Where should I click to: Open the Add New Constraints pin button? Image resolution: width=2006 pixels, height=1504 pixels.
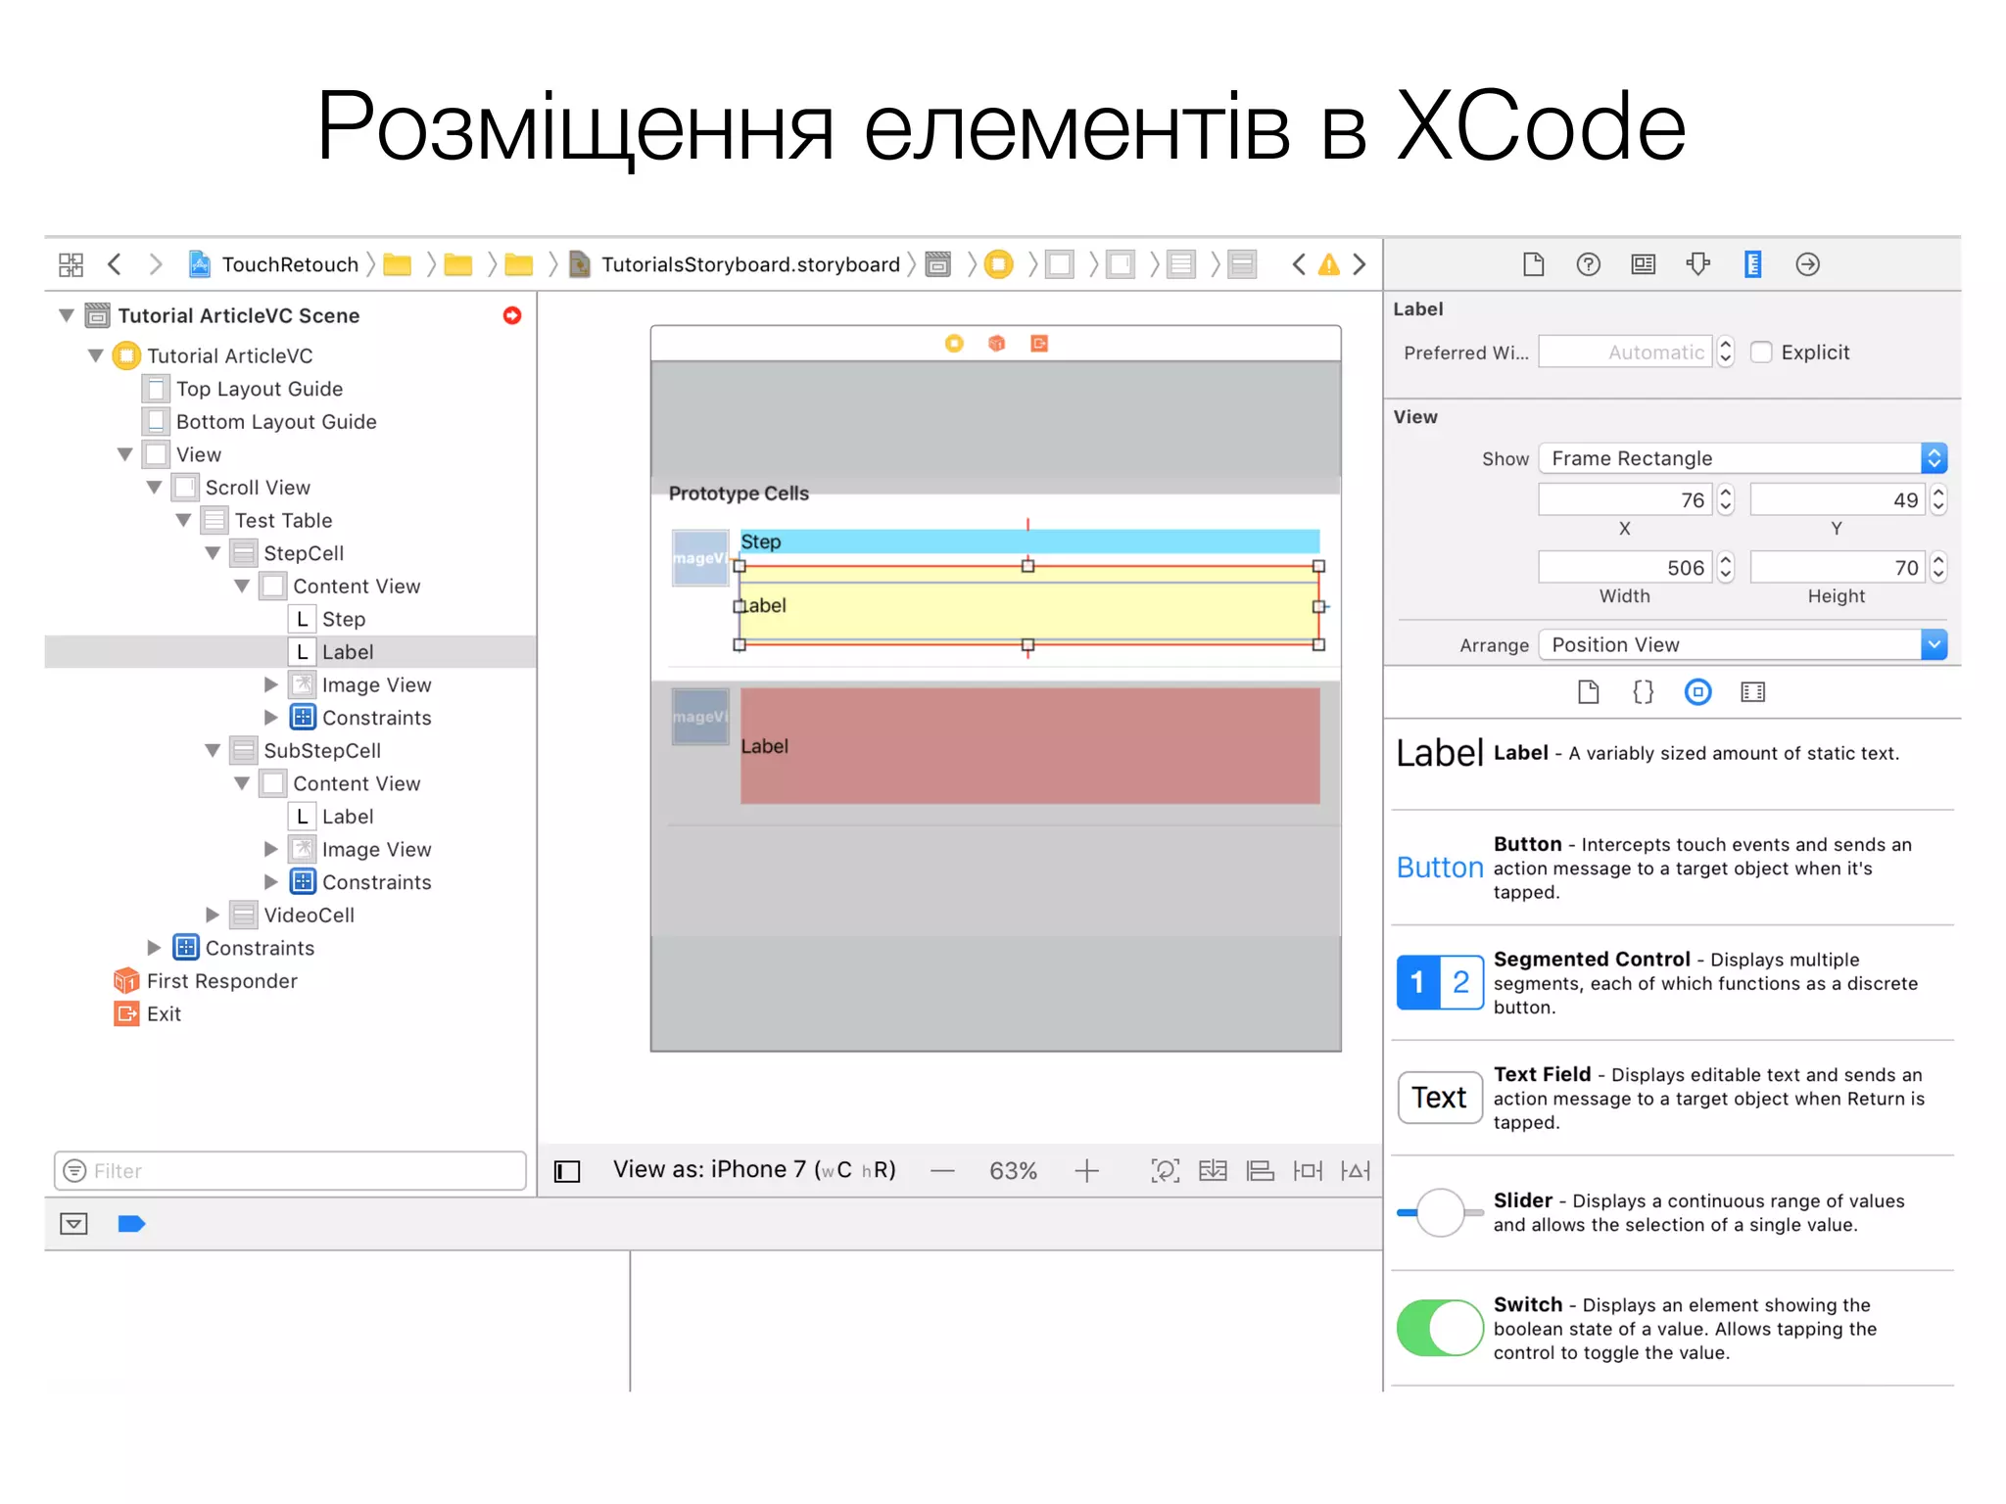(1308, 1171)
